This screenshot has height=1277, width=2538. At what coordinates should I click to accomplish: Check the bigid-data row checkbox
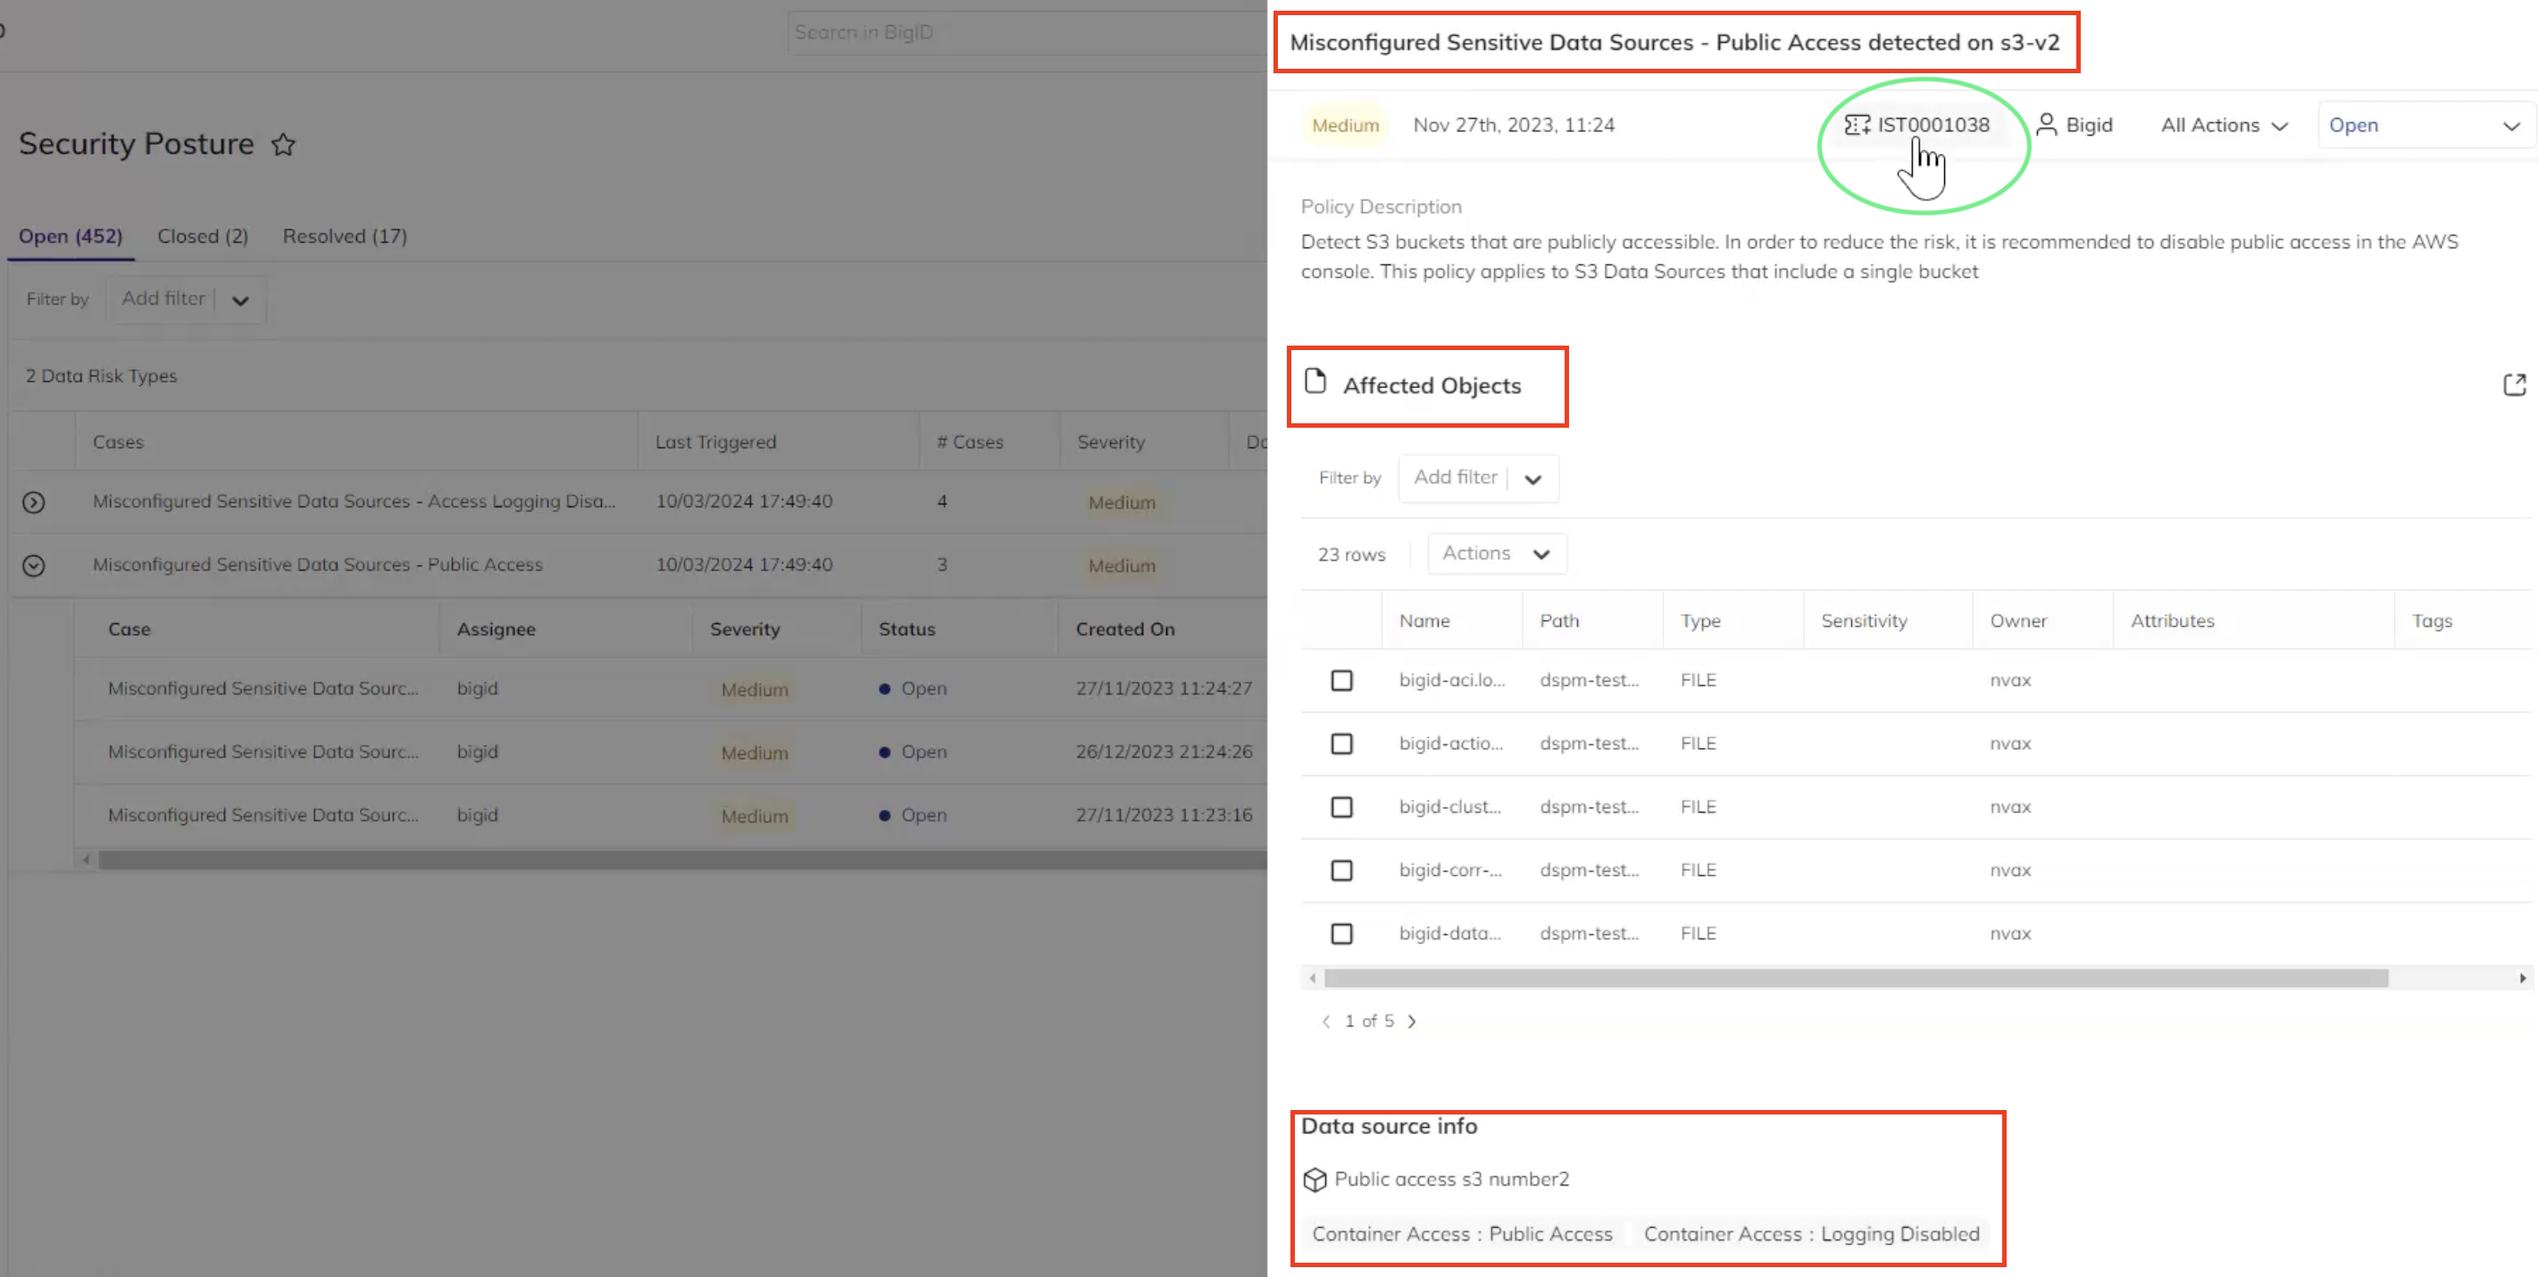[1341, 933]
